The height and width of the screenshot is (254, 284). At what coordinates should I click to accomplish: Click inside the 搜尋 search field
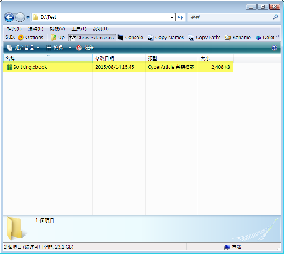point(230,18)
